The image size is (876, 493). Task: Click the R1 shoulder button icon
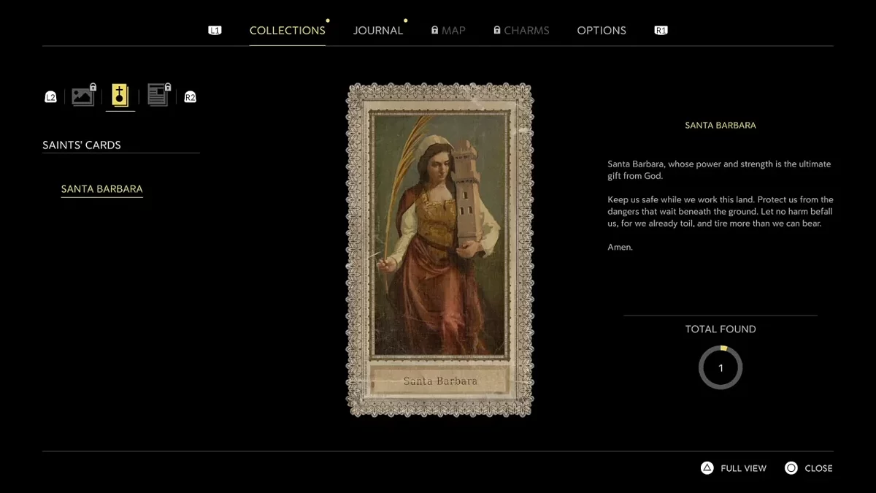661,31
